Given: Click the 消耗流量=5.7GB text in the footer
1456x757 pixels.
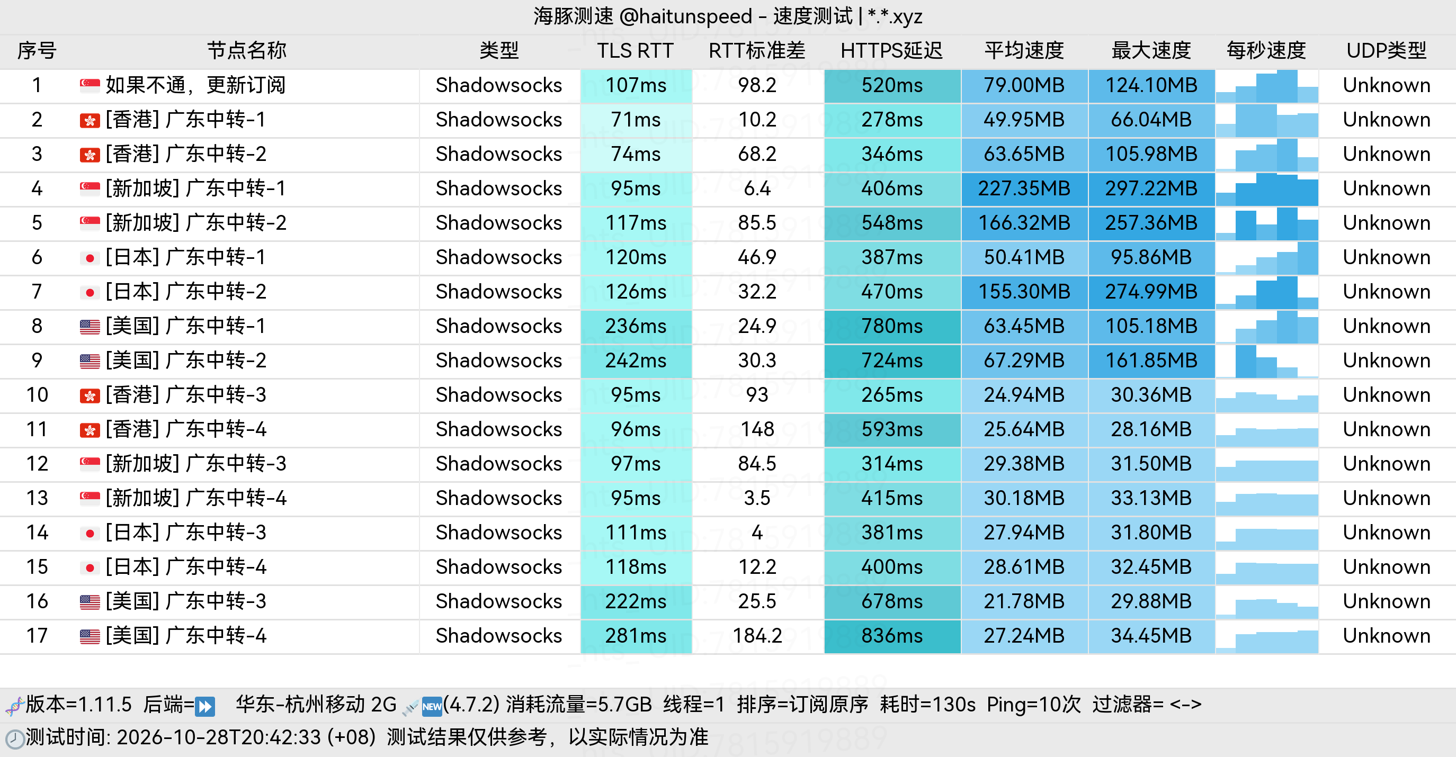Looking at the screenshot, I should point(579,705).
